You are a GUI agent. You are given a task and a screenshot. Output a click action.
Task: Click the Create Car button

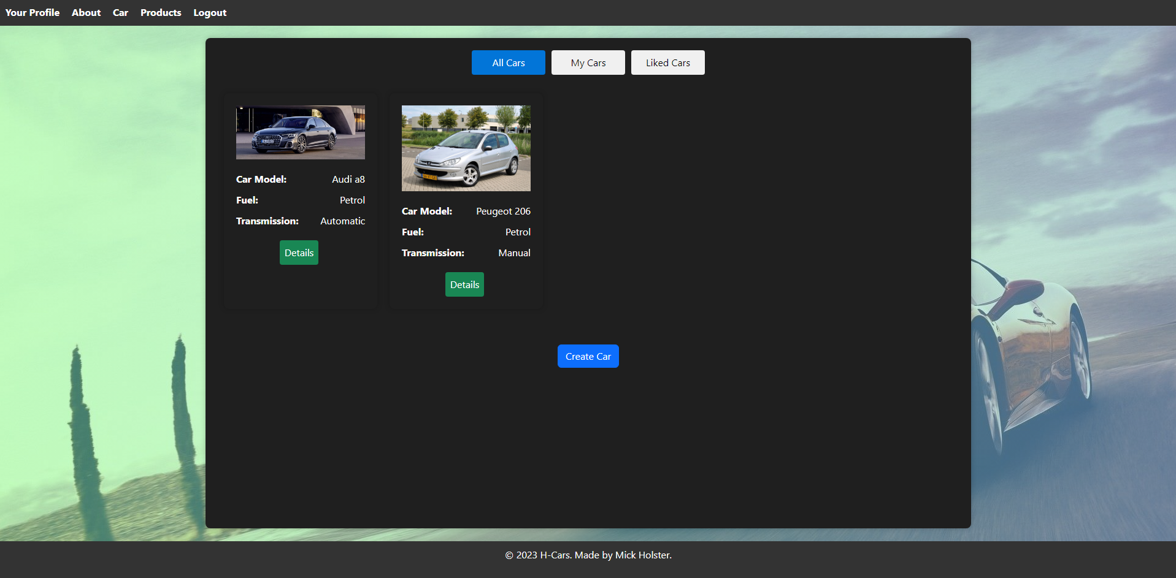point(588,356)
